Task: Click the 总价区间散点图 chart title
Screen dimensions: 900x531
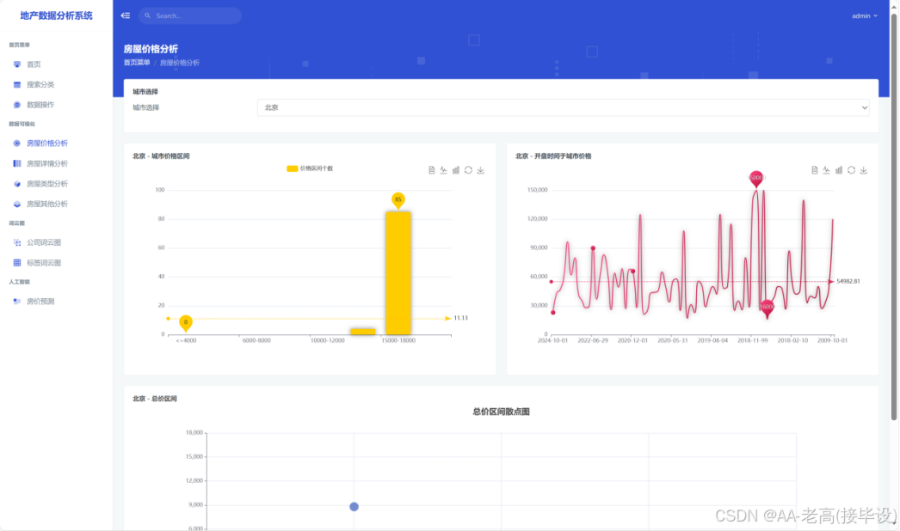Action: tap(501, 412)
